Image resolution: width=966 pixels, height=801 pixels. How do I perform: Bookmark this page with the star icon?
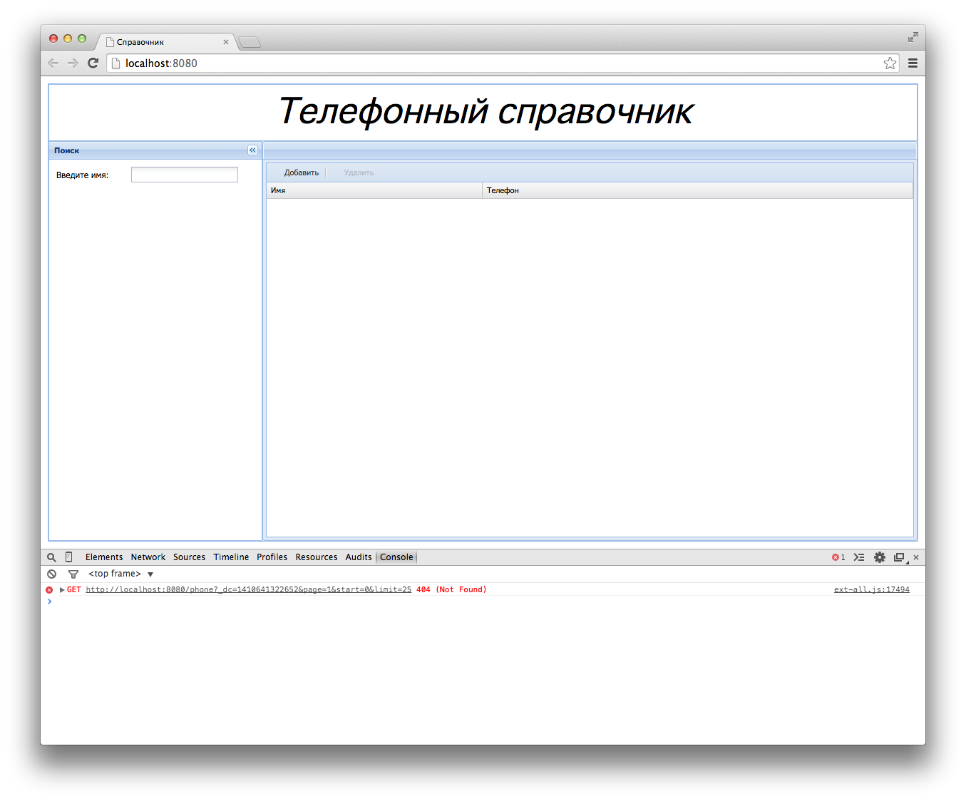[x=890, y=63]
